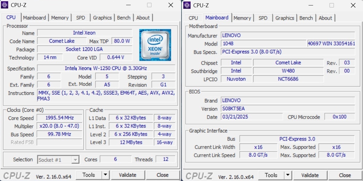This screenshot has height=181, width=363.
Task: Click Core VID value 0.644 V
Action: [x=116, y=57]
